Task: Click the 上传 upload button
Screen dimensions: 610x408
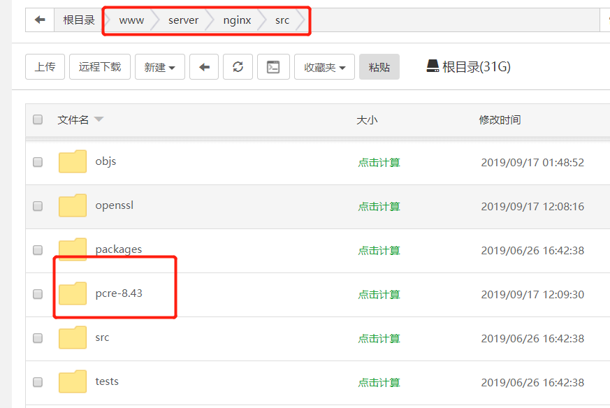Action: coord(45,67)
